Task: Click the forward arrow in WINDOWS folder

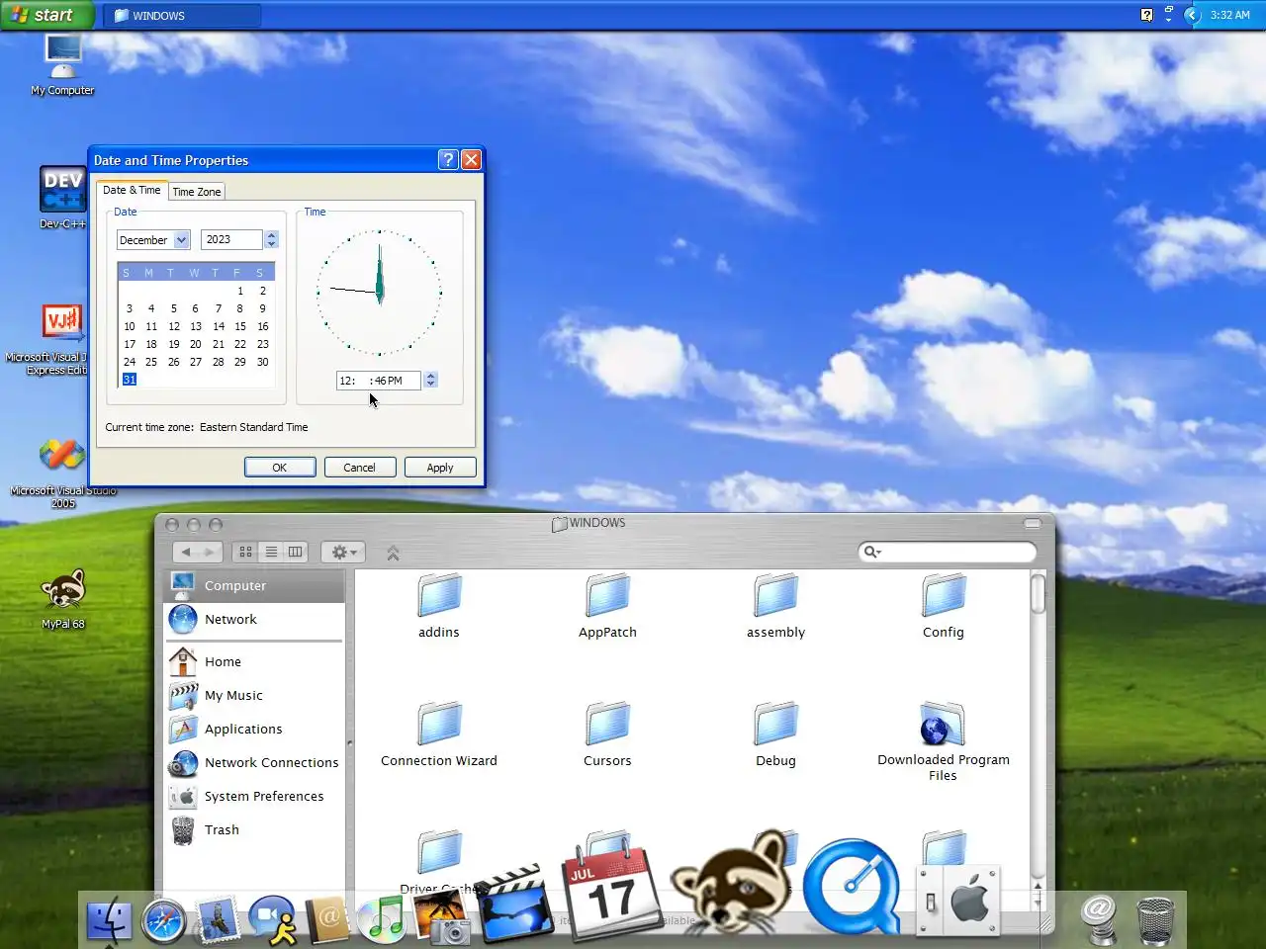Action: pos(209,552)
